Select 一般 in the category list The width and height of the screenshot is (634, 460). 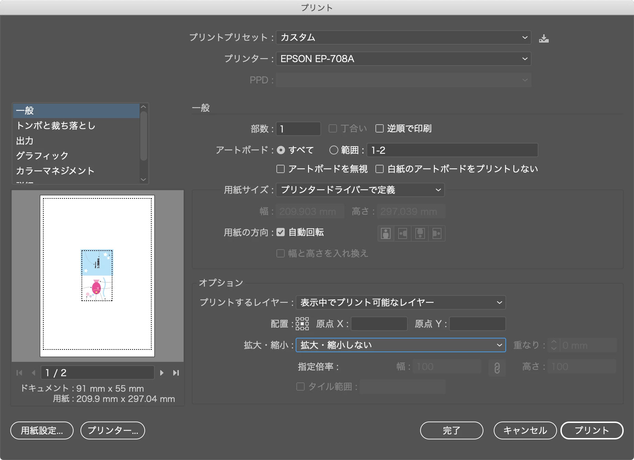[x=76, y=111]
